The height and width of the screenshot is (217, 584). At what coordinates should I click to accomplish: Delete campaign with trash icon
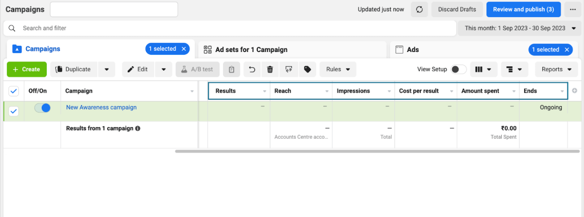click(x=270, y=69)
